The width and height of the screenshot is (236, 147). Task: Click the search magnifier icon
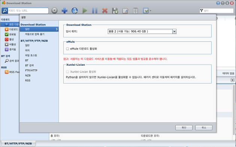[5, 11]
